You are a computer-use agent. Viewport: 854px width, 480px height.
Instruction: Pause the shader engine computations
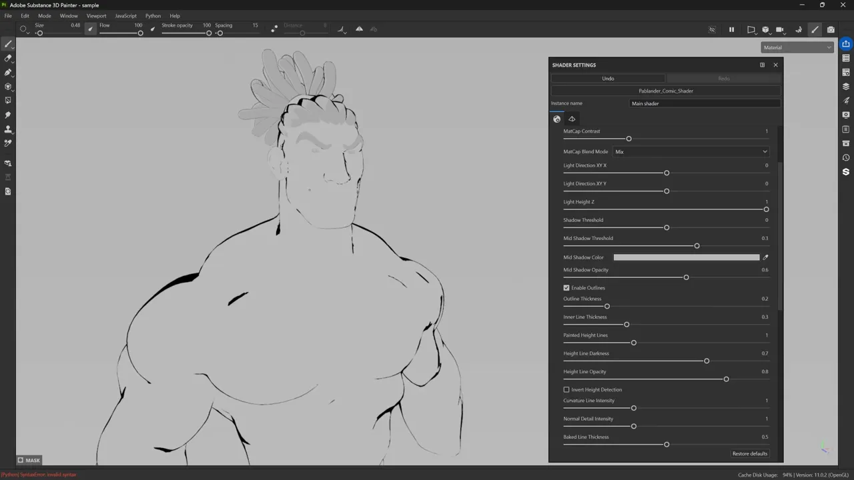[x=731, y=29]
